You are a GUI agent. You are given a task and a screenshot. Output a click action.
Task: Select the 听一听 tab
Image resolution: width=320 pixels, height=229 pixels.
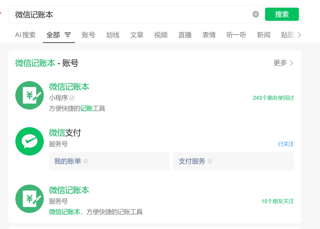(236, 35)
